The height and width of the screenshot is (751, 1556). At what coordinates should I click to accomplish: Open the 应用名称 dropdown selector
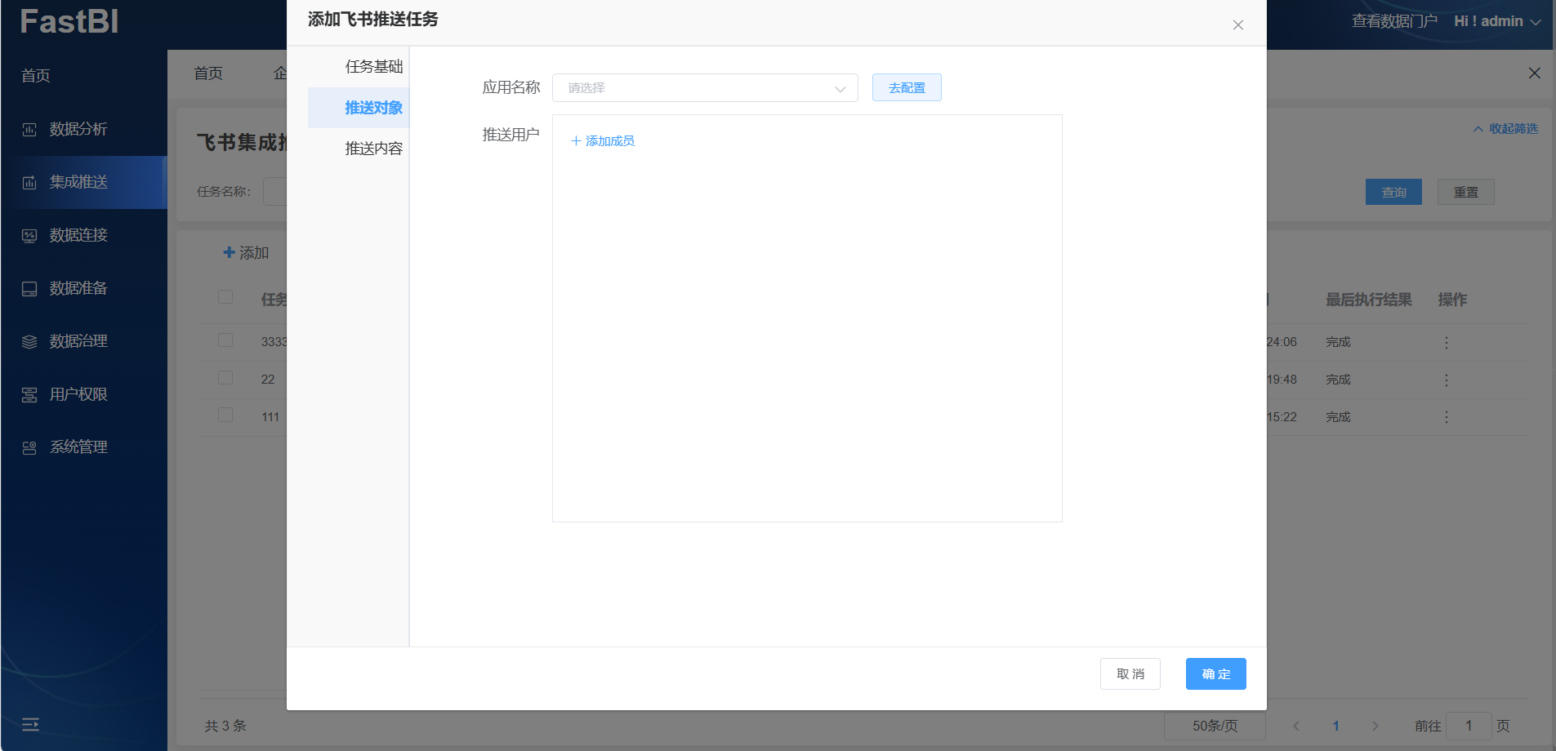coord(704,88)
